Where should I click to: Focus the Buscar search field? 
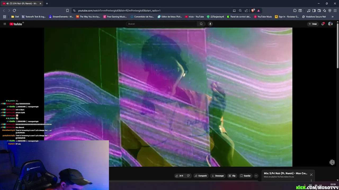[162, 24]
